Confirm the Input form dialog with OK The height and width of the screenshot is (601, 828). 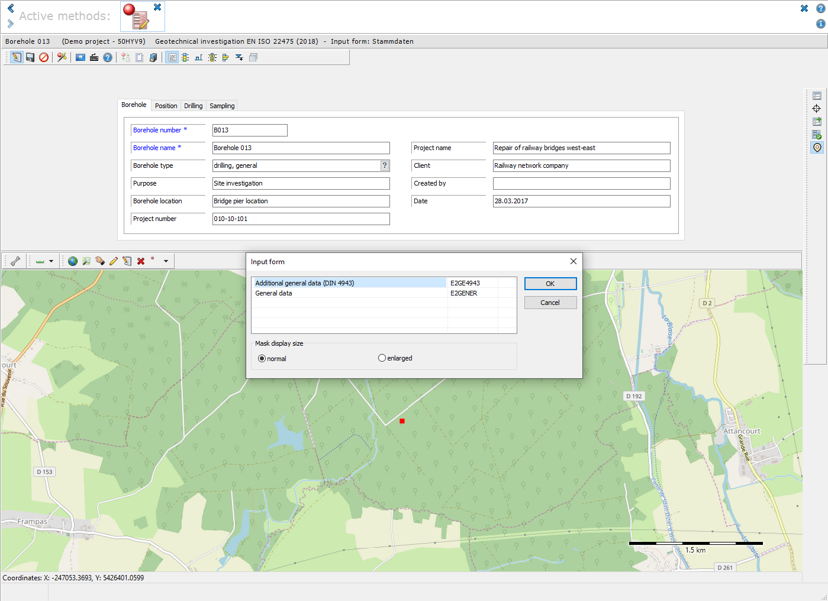click(550, 284)
